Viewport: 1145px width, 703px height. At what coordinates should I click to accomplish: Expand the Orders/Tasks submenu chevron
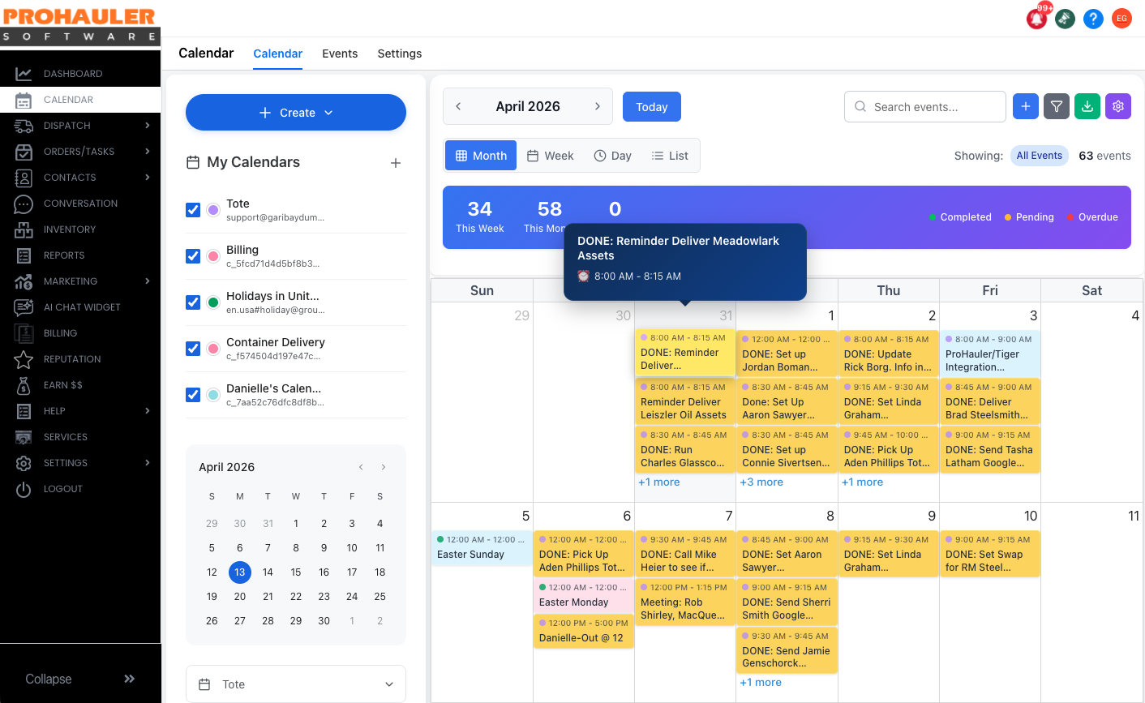click(148, 152)
